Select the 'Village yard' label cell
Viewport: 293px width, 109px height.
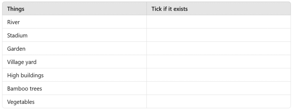pyautogui.click(x=74, y=62)
